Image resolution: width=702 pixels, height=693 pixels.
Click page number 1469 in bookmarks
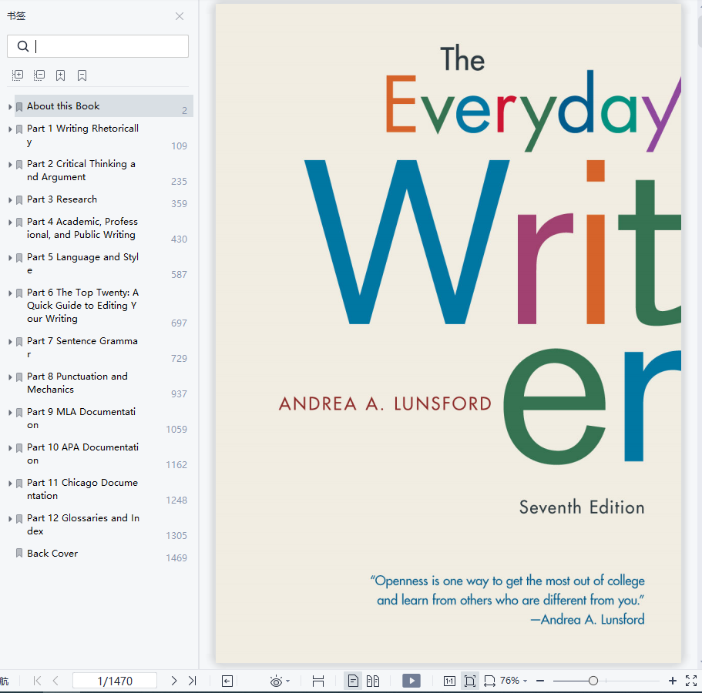click(x=176, y=558)
